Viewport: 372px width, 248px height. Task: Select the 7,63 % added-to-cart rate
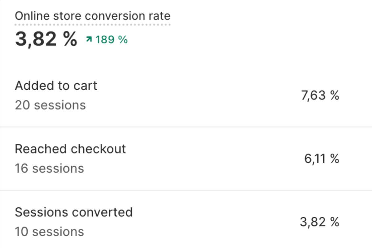320,96
